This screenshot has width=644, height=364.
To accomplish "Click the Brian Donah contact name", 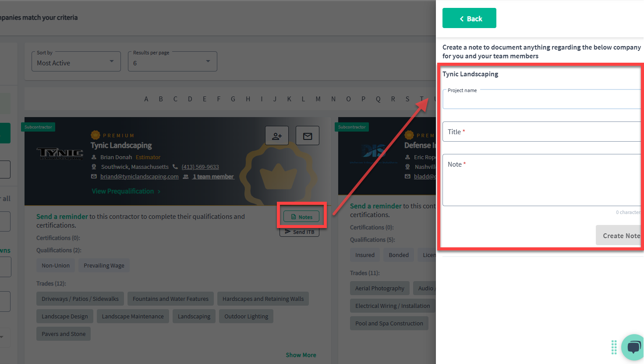I will (x=116, y=157).
